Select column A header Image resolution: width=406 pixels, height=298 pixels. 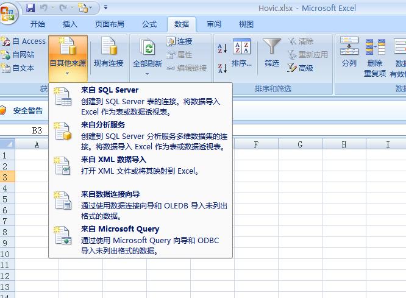[x=37, y=144]
